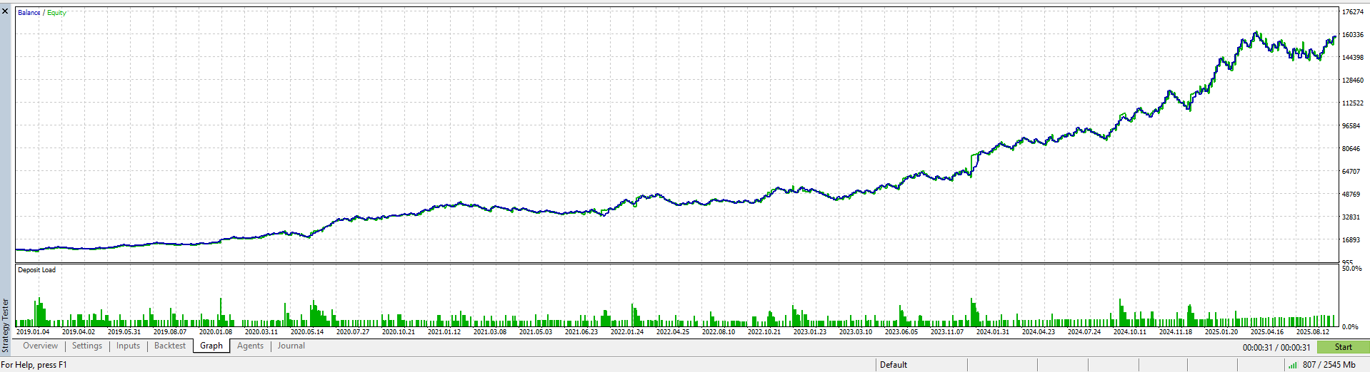Open the Overview tab
Image resolution: width=1370 pixels, height=372 pixels.
point(40,346)
